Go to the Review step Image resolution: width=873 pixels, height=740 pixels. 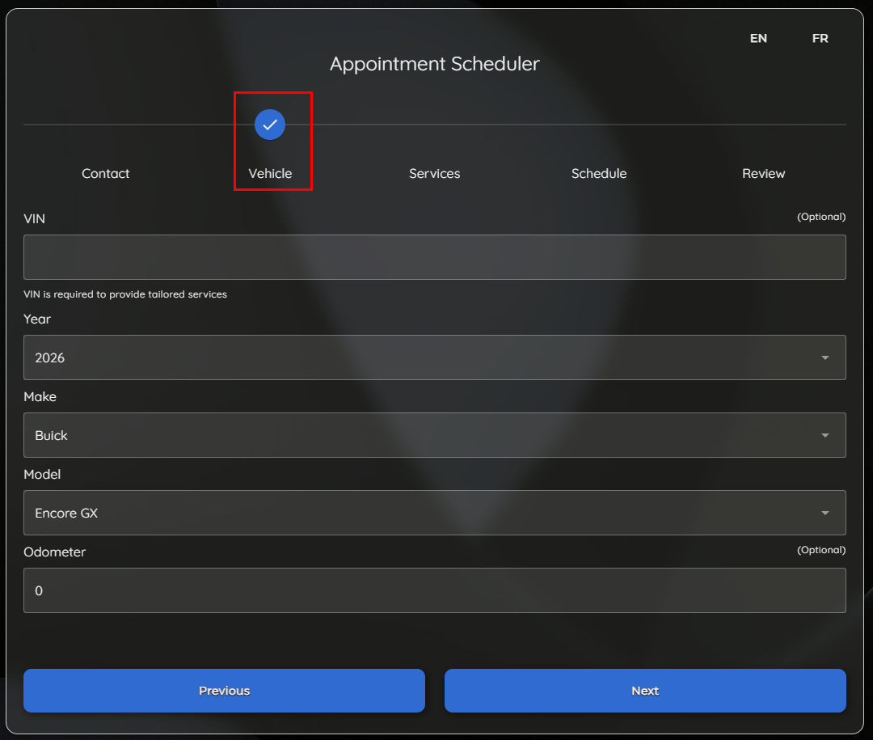(x=763, y=173)
